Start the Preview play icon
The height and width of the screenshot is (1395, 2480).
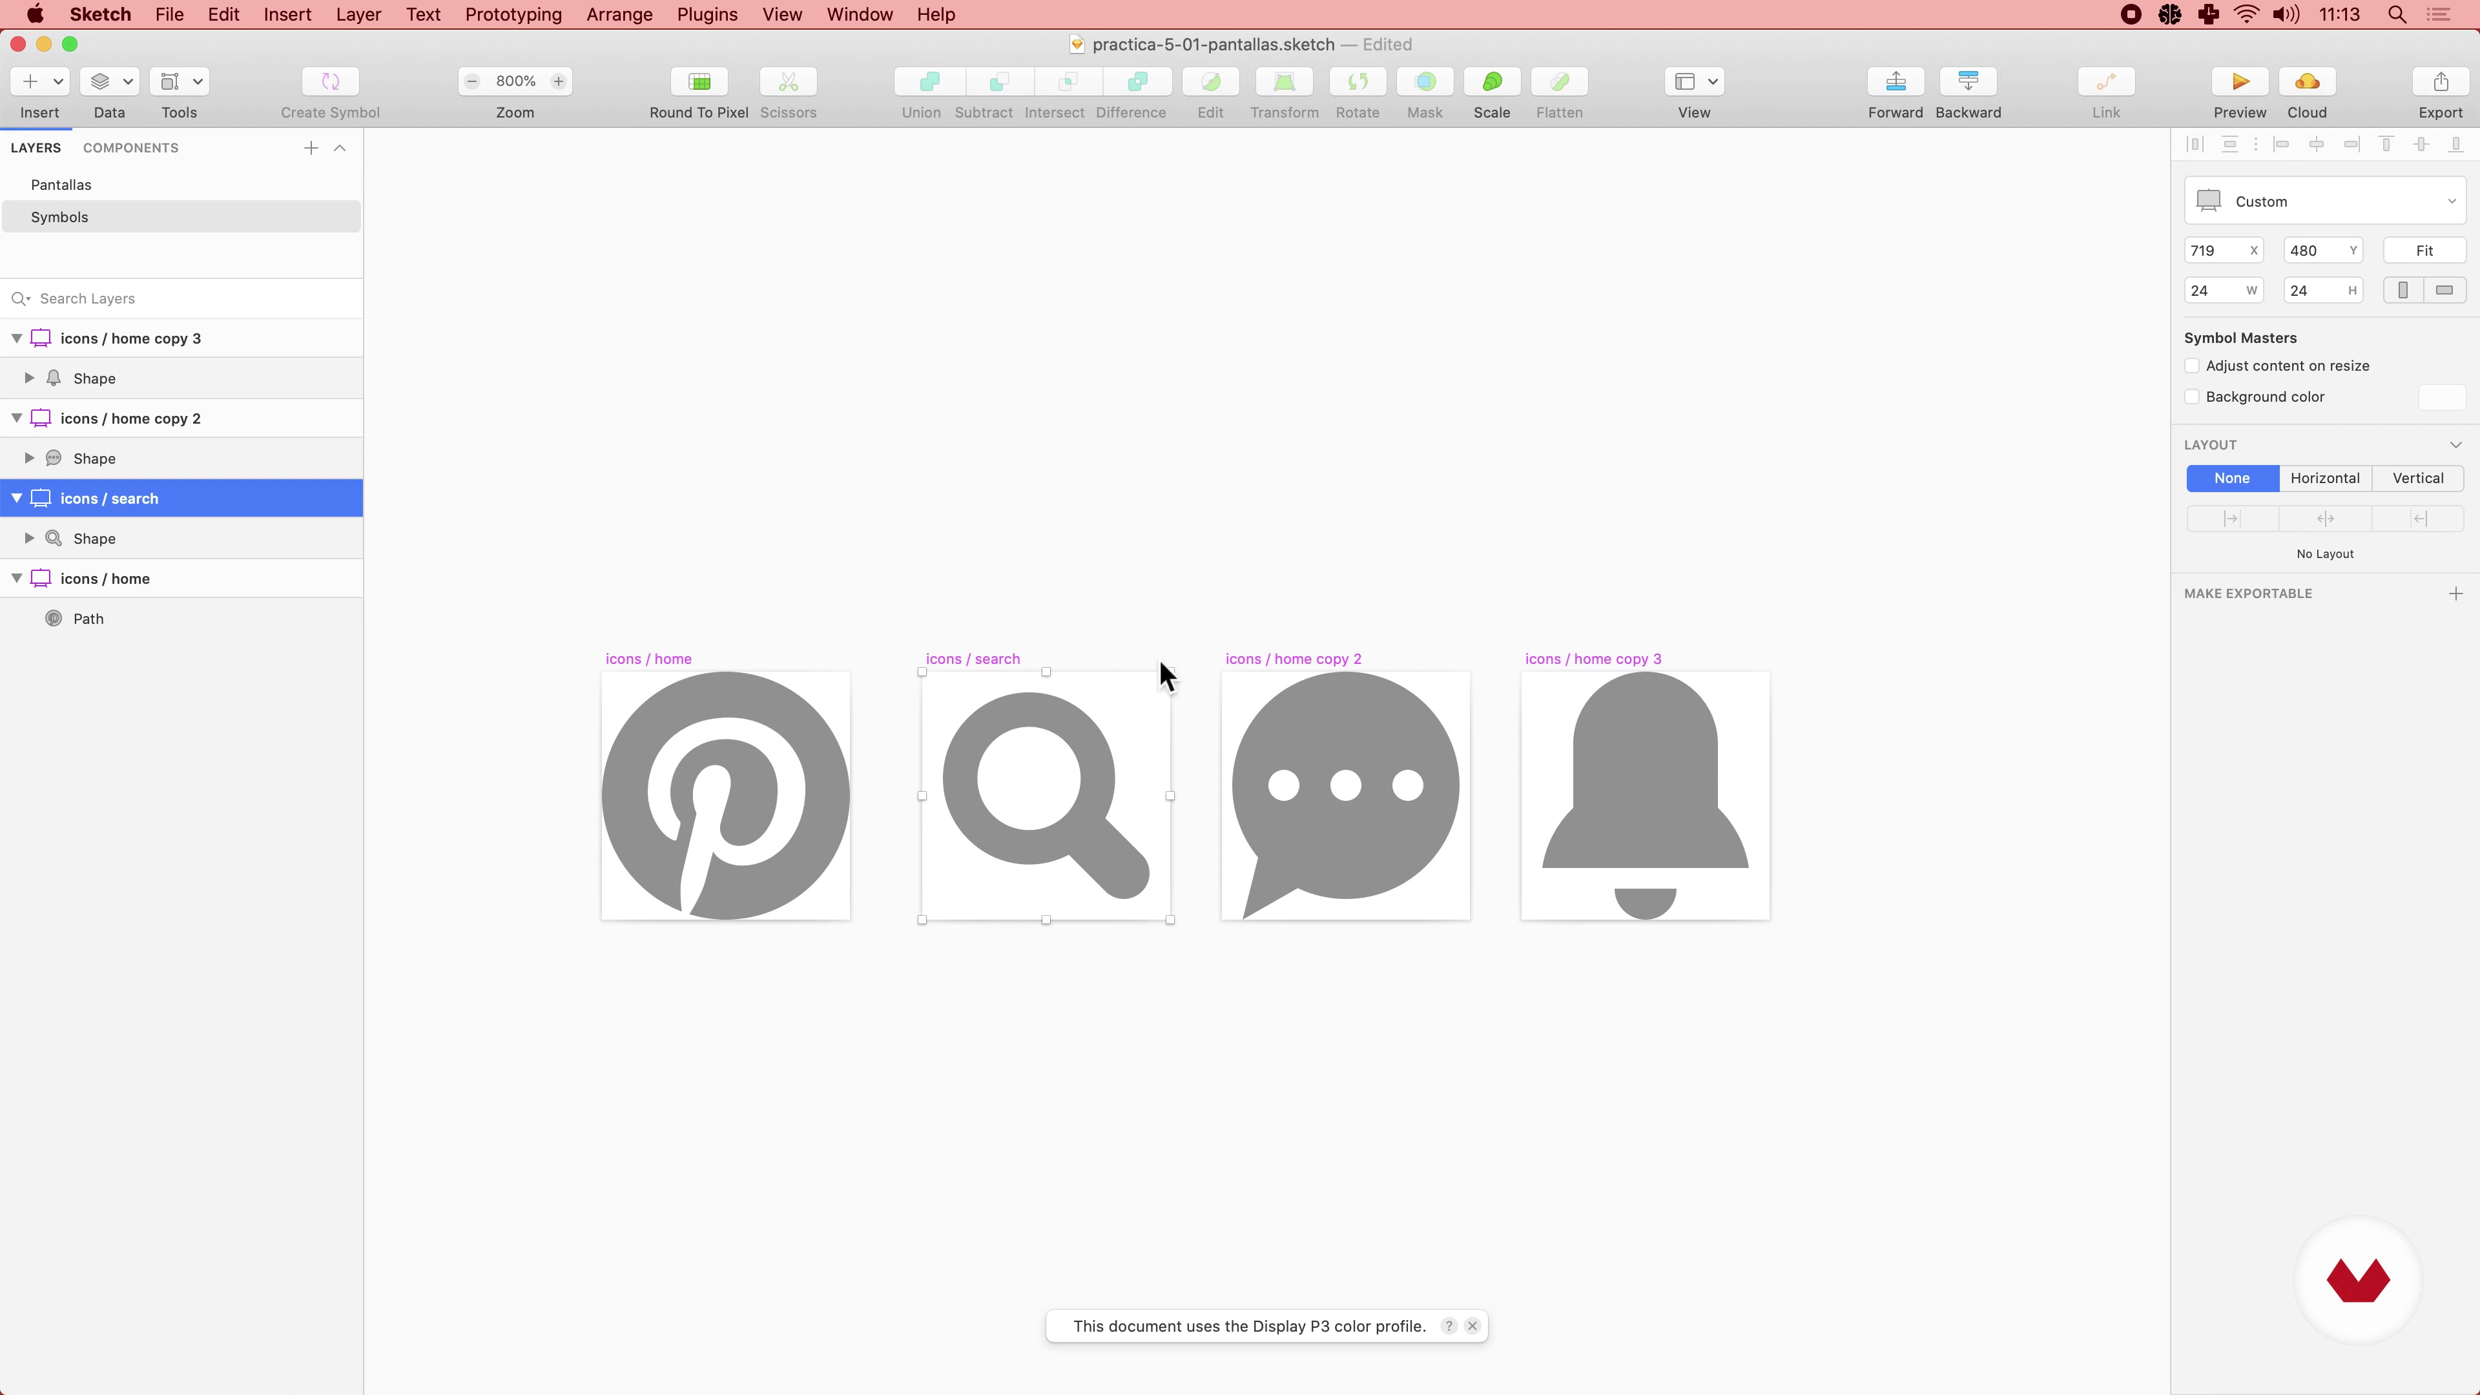pyautogui.click(x=2240, y=82)
